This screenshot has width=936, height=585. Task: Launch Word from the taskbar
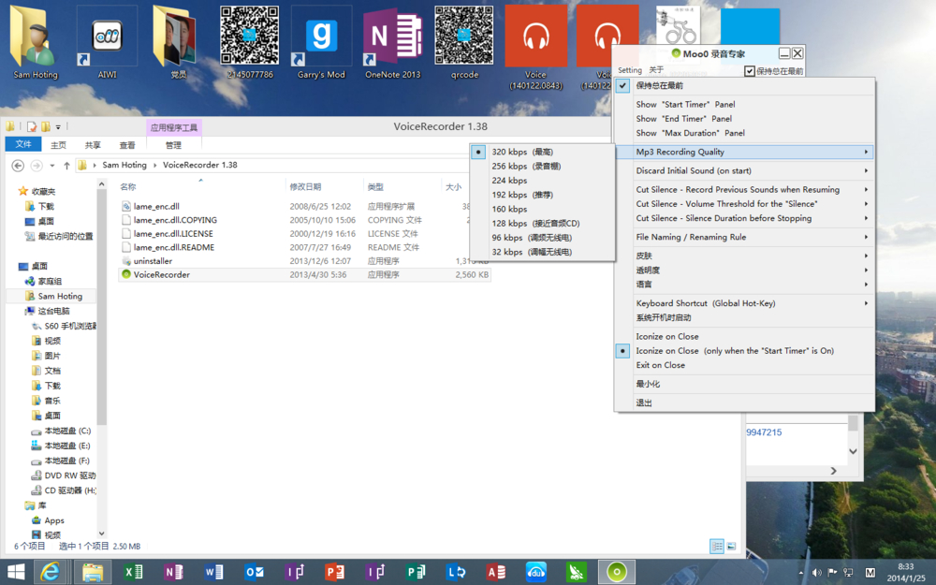(x=213, y=572)
